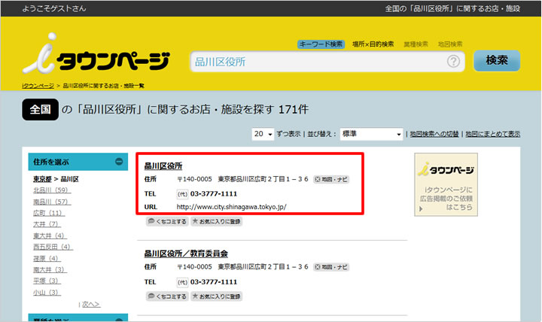Filter by 荏原 (4)
542x322 pixels.
click(47, 259)
